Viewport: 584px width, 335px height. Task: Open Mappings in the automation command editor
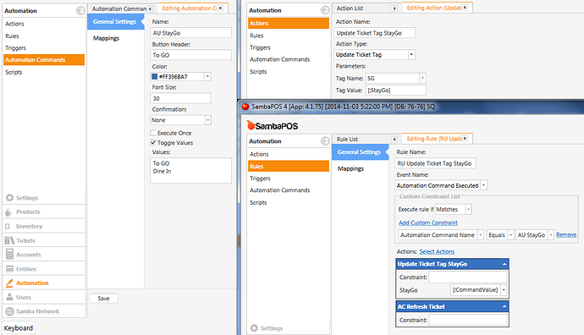pos(106,38)
